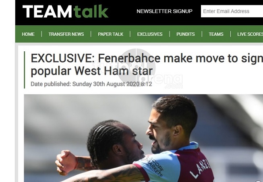Select TEAMS in the navigation bar
This screenshot has height=182, width=263.
216,34
